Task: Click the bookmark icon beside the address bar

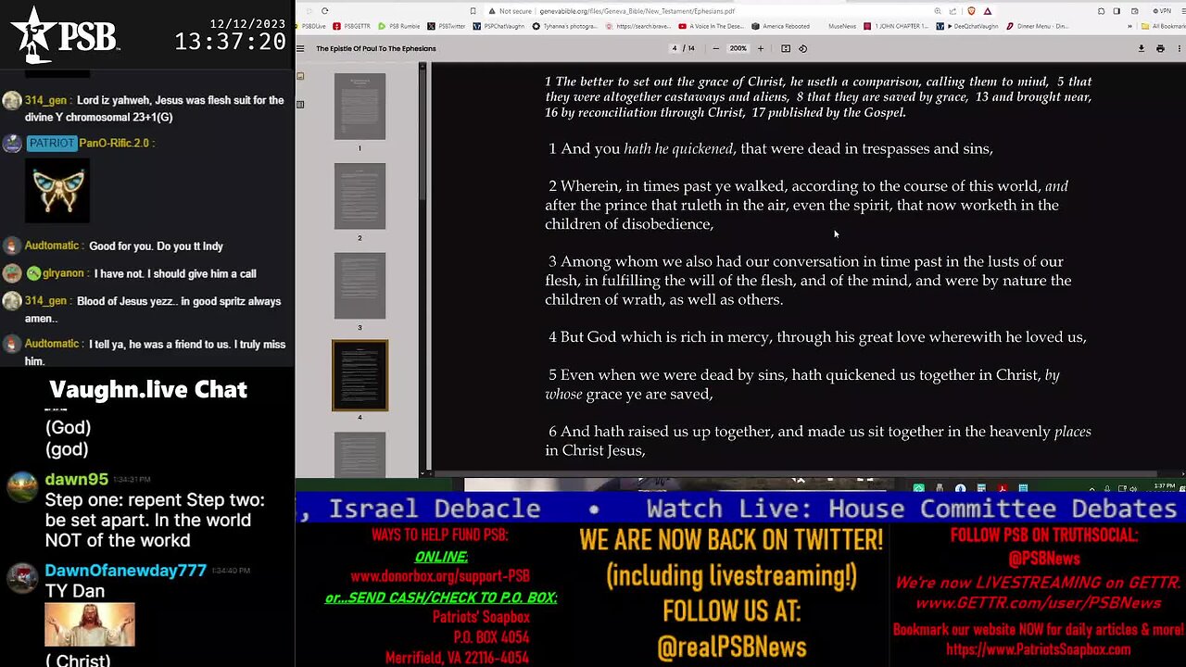Action: [473, 11]
